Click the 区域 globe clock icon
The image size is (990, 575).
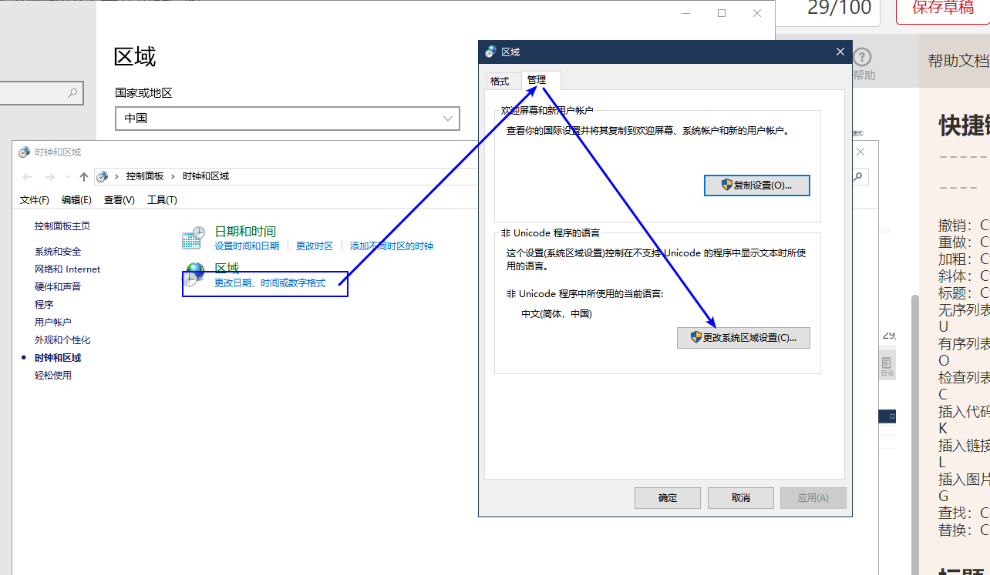click(194, 275)
